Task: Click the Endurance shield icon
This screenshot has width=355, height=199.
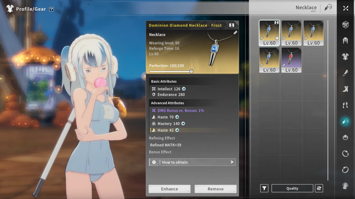Action: [x=154, y=94]
